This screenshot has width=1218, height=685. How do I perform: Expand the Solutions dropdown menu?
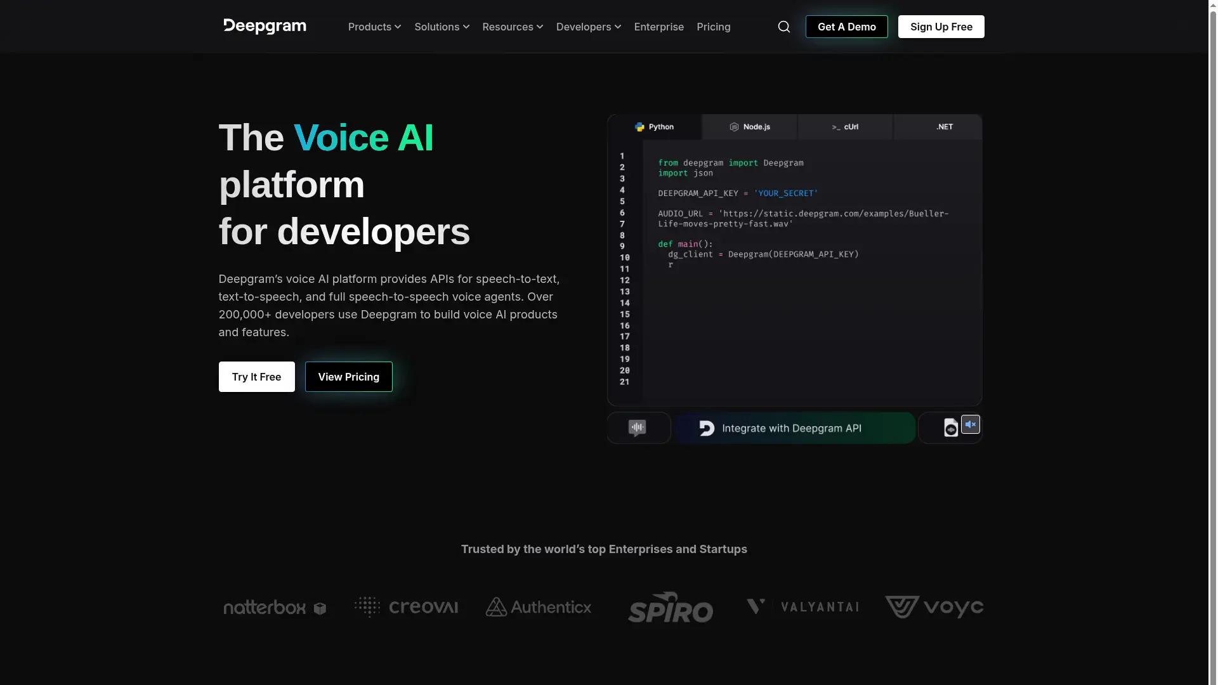(442, 27)
